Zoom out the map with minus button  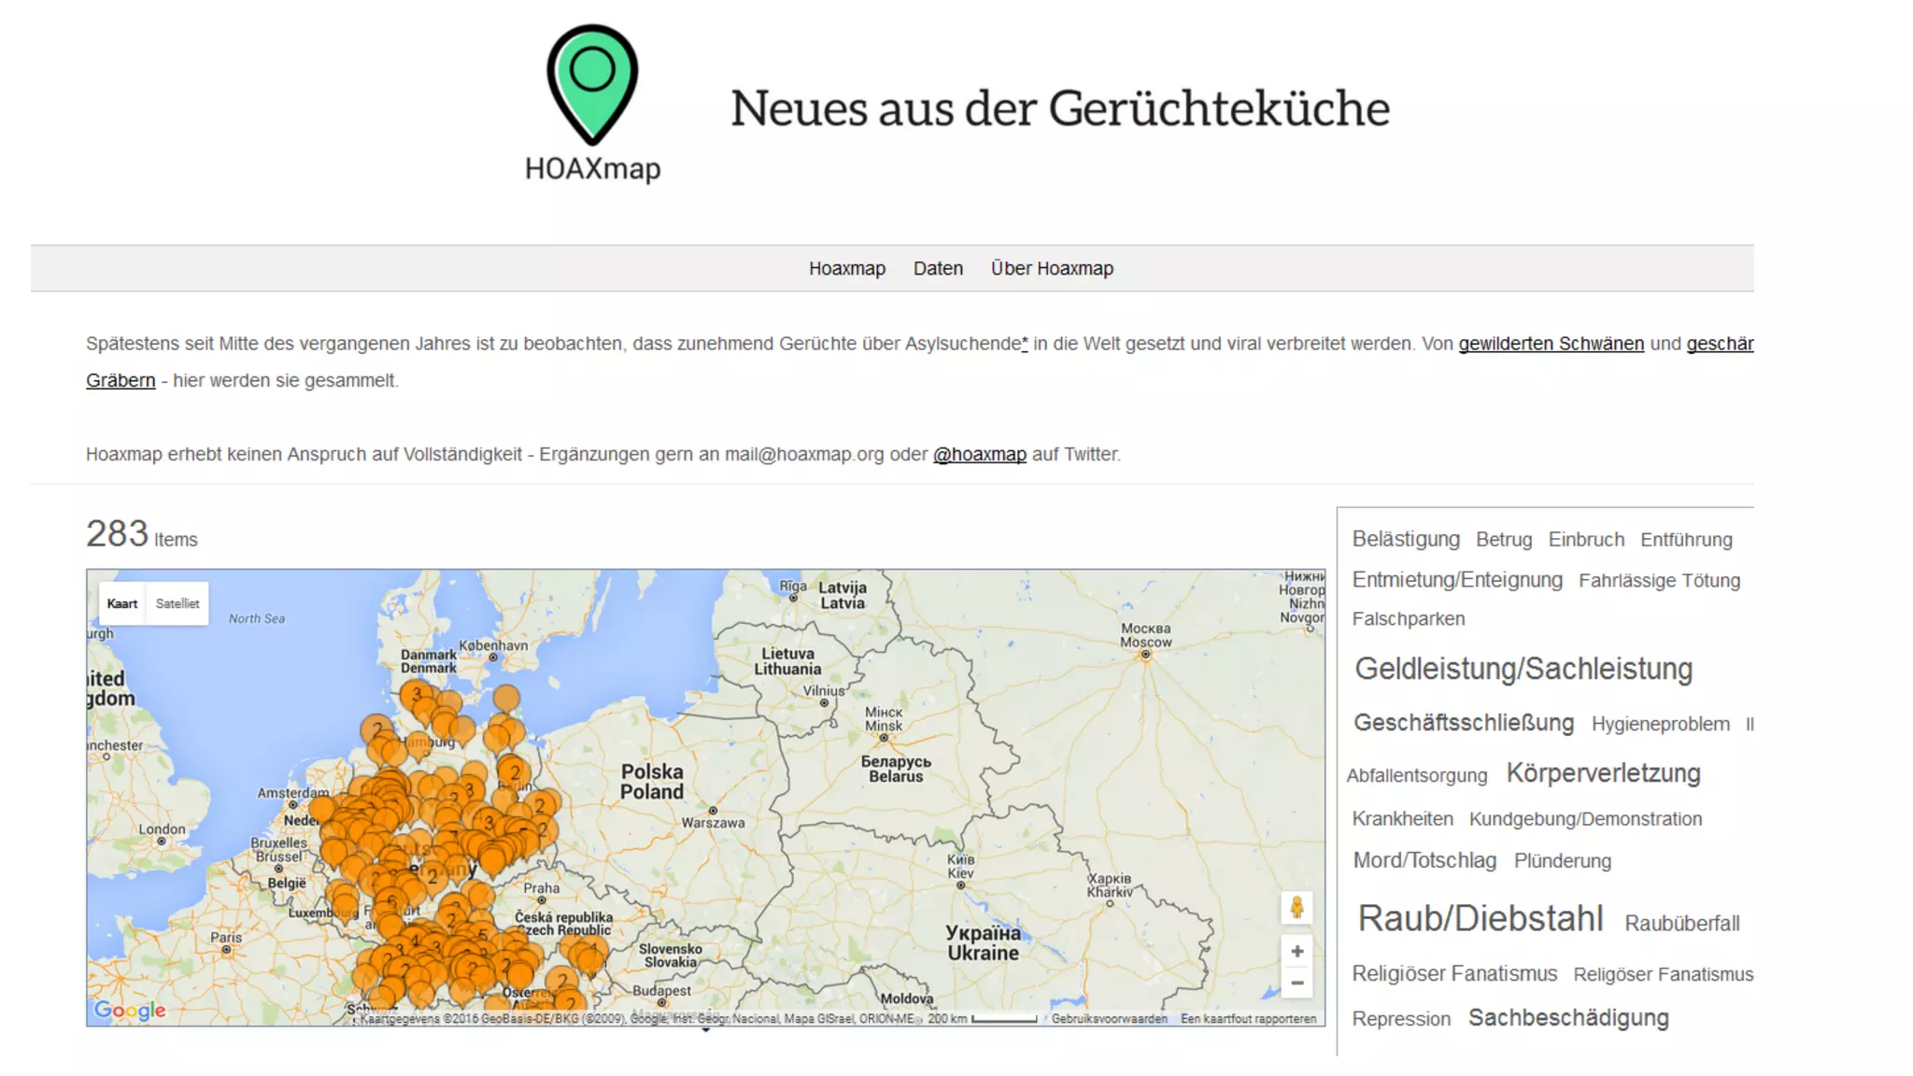coord(1297,983)
